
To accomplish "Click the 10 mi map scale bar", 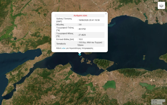I will coord(157,103).
